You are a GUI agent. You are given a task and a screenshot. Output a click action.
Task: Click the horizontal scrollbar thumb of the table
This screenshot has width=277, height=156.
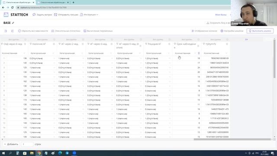232,140
